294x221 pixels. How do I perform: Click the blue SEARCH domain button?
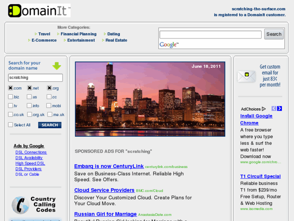[50, 125]
